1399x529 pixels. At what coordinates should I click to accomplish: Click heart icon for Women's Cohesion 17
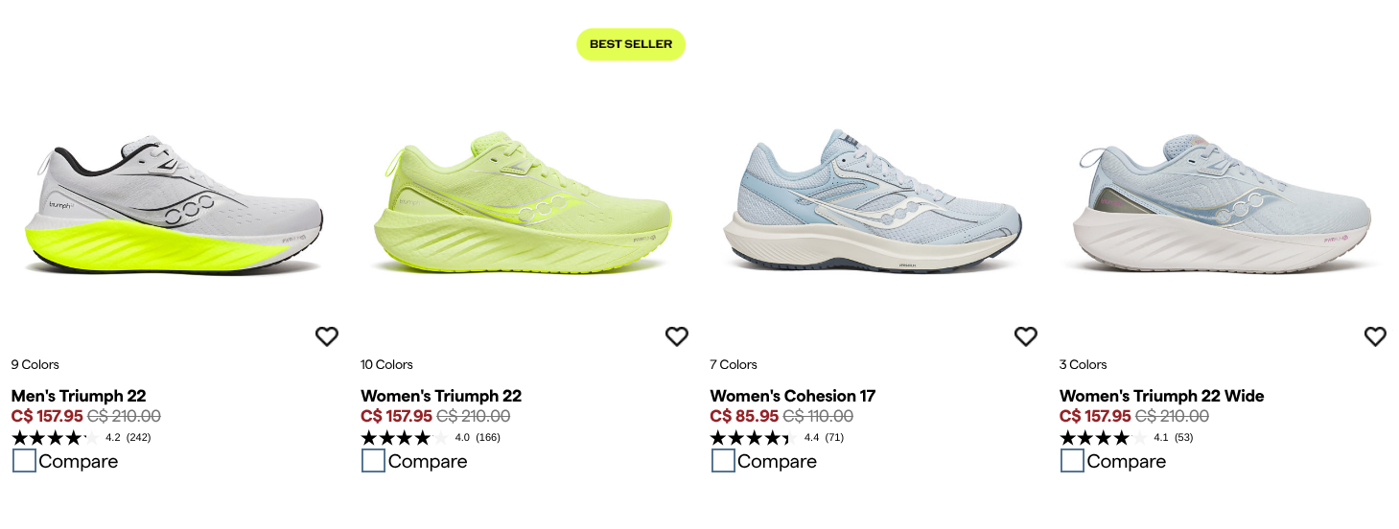tap(1026, 336)
